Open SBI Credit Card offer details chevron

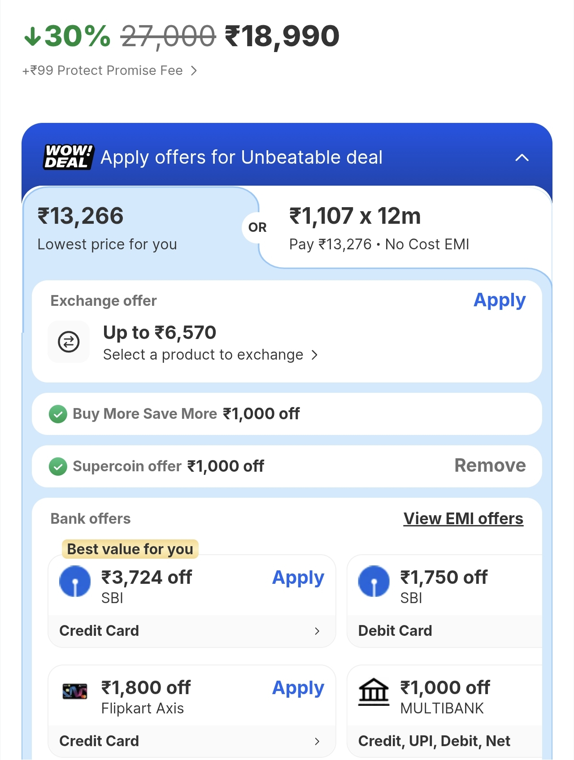point(317,631)
